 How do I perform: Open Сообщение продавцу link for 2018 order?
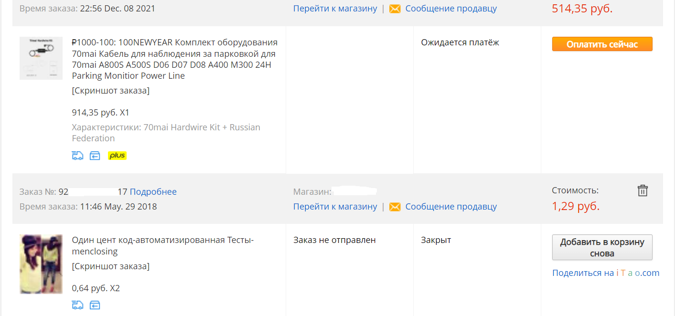pyautogui.click(x=451, y=207)
